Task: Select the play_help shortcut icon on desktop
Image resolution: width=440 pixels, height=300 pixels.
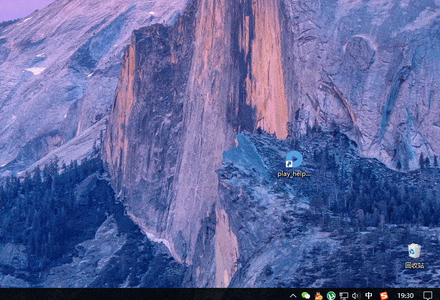Action: click(x=294, y=159)
